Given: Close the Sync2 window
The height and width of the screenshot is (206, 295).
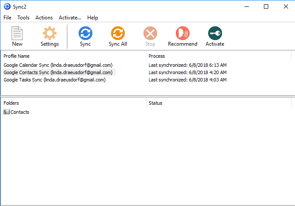Looking at the screenshot, I should coord(286,6).
